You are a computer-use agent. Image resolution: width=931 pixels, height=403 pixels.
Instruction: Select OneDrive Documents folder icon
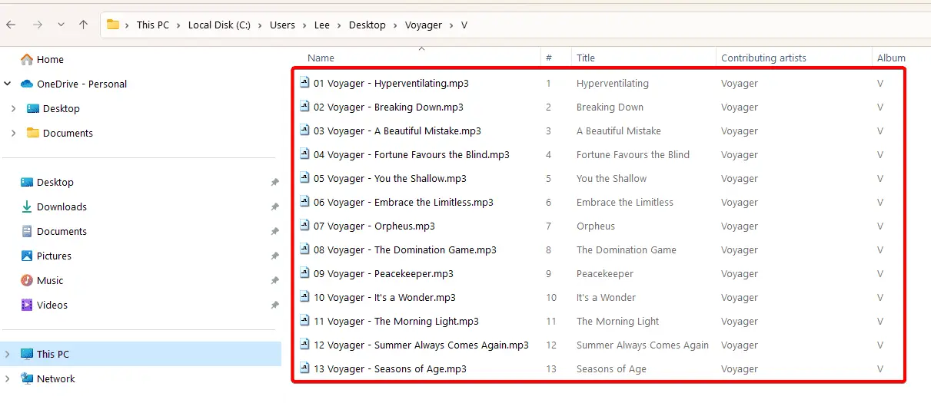click(x=33, y=133)
